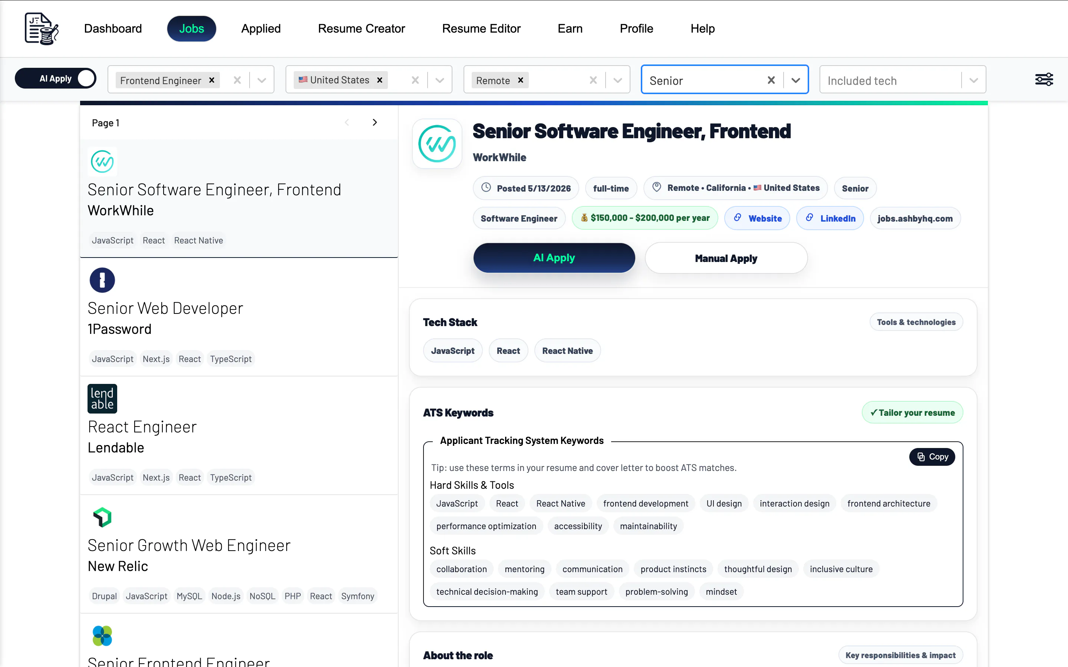The image size is (1068, 667).
Task: Clear all location filter selections
Action: [x=415, y=80]
